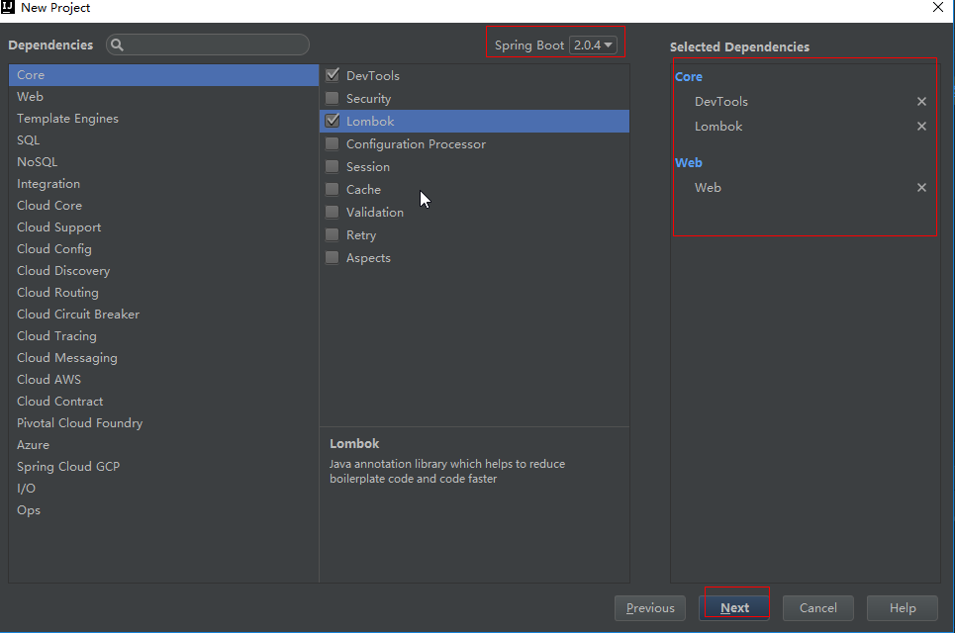
Task: Select Cloud Core category
Action: 163,206
